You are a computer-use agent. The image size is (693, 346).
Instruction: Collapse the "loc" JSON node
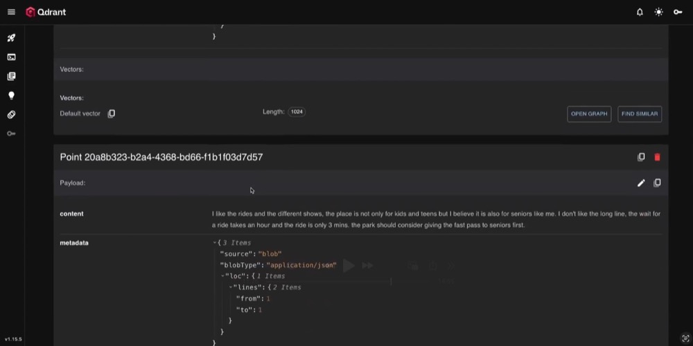(222, 276)
